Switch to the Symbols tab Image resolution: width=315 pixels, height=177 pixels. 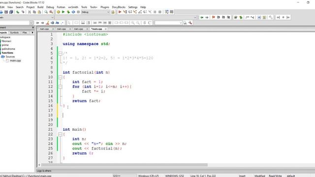(x=14, y=32)
